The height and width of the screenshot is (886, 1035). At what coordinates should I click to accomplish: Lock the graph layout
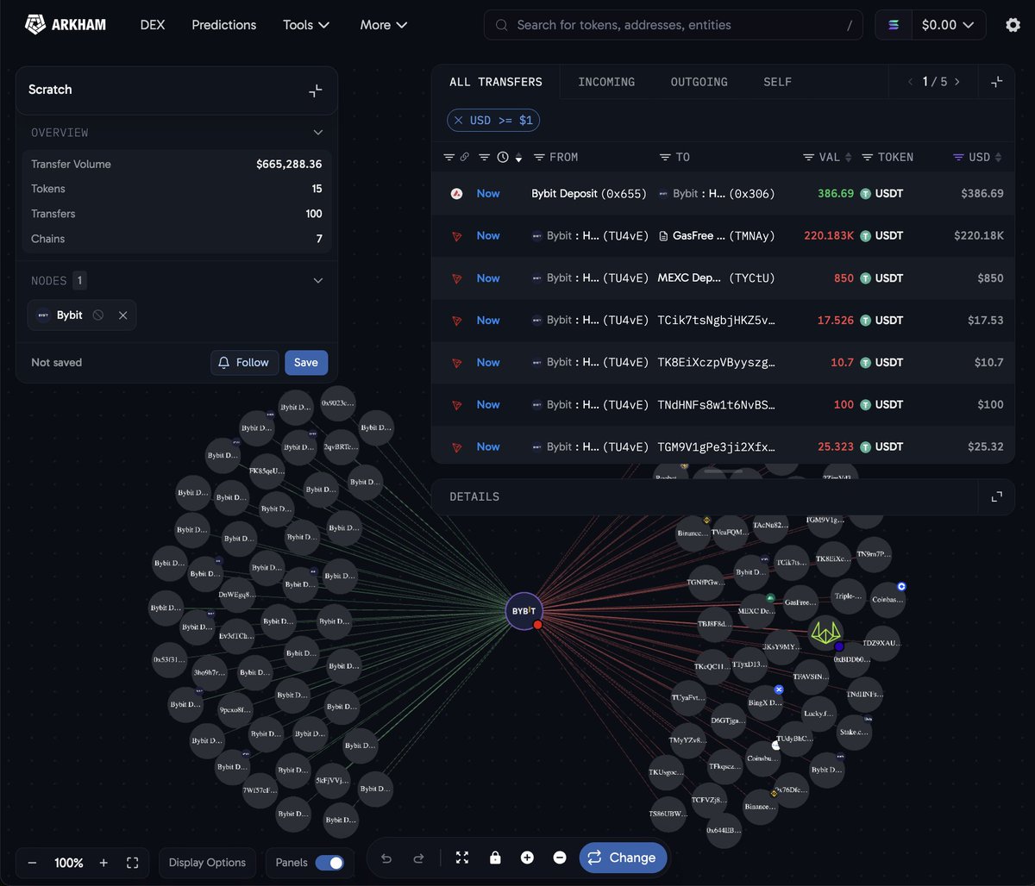[x=495, y=858]
